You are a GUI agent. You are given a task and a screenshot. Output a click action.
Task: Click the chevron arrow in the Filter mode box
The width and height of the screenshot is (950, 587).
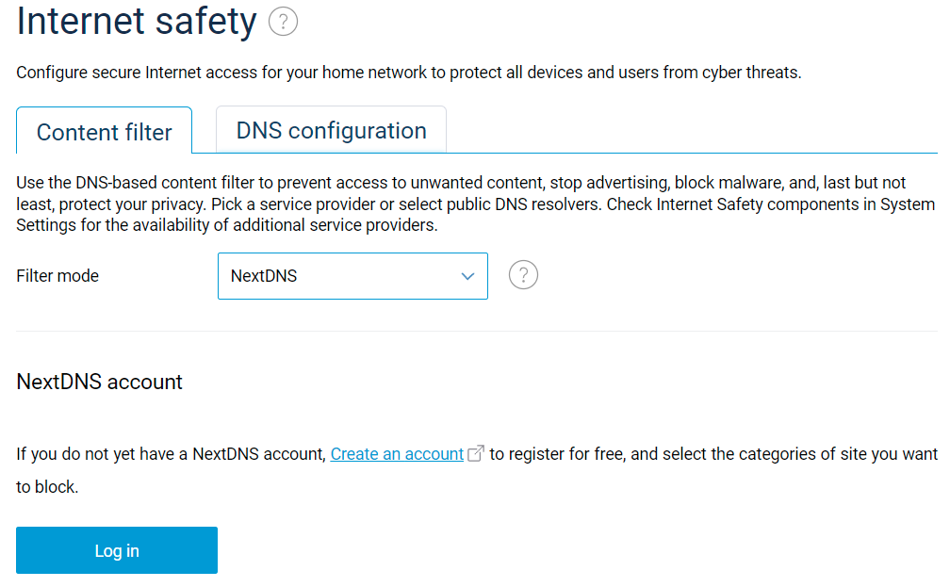[x=467, y=276]
